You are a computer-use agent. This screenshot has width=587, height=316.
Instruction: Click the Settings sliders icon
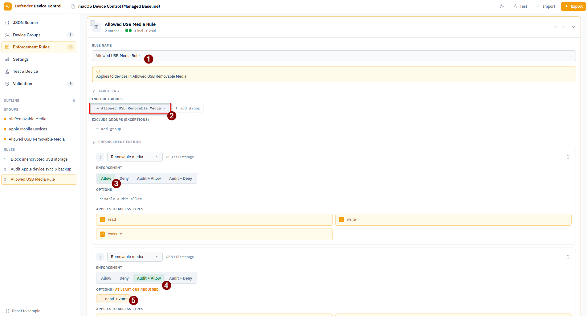(x=7, y=59)
